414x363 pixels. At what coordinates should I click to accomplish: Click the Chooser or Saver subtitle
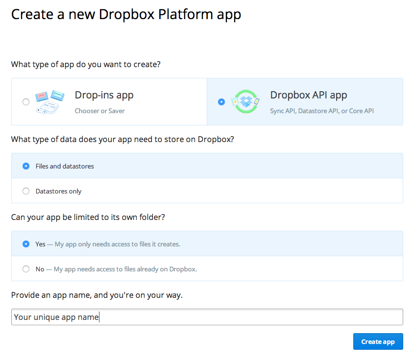pos(99,111)
